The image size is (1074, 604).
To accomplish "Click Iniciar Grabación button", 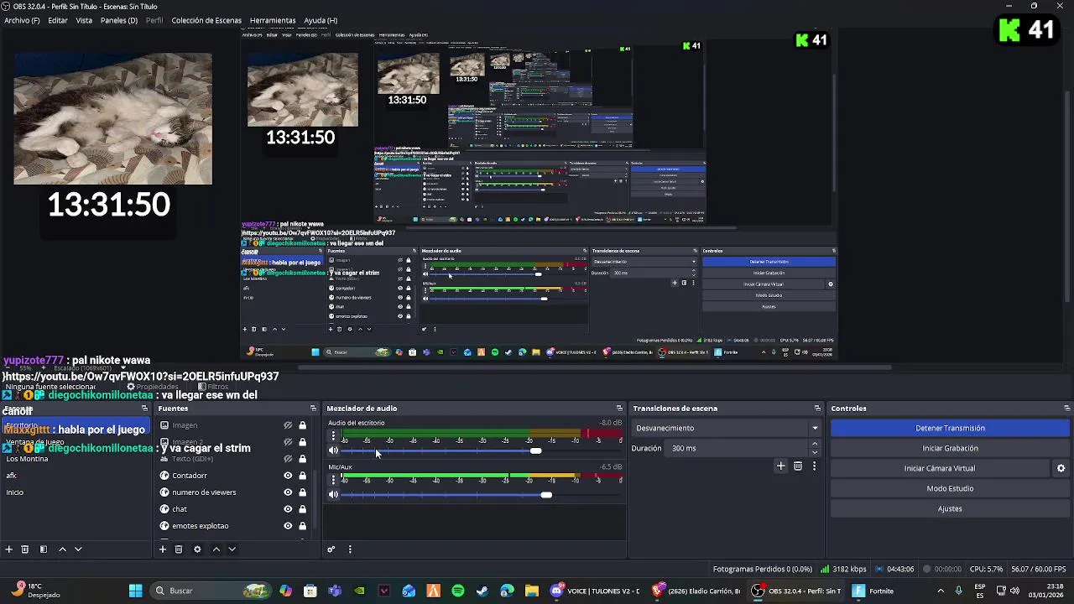I will [950, 448].
